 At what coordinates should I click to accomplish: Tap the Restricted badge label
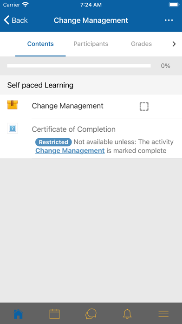pyautogui.click(x=53, y=142)
